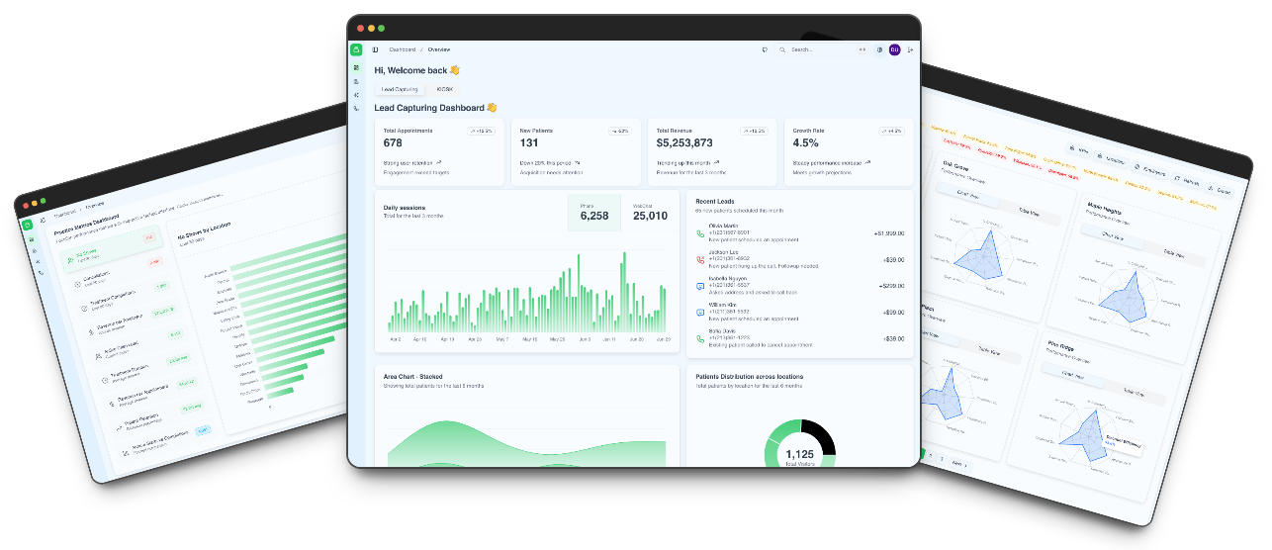1272x550 pixels.
Task: Click the +$1,999.00 lead amount
Action: click(889, 233)
